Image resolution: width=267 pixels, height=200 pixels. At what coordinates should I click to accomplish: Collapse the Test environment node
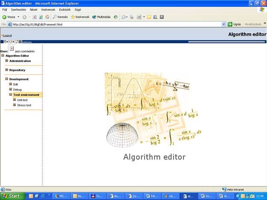[x=11, y=94]
